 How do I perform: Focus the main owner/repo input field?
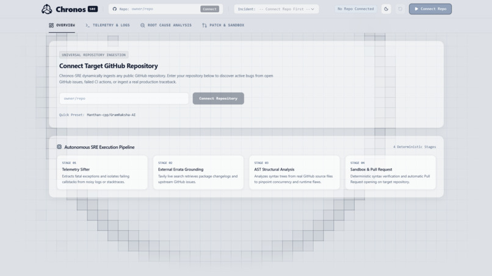124,98
